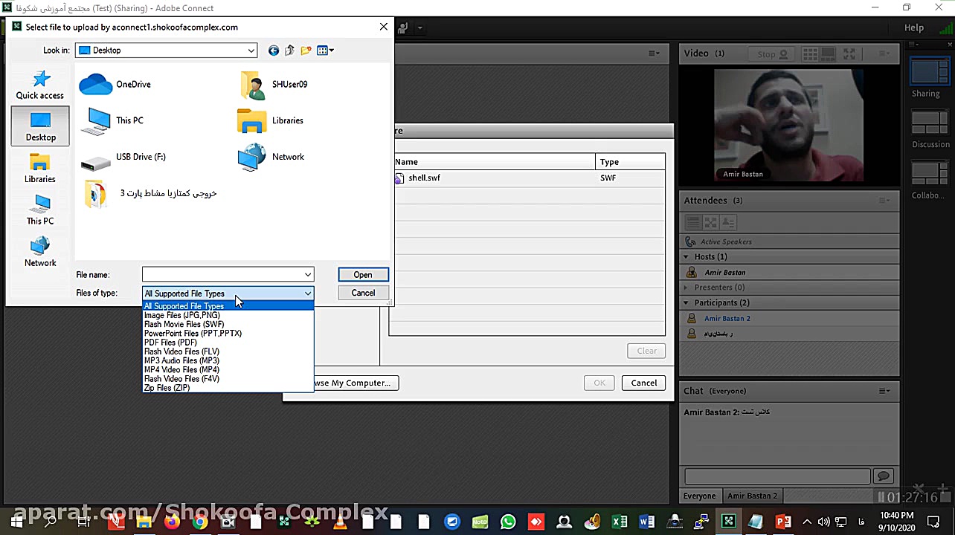Choose Zip Files (ZIP) filter
Image resolution: width=955 pixels, height=535 pixels.
[228, 388]
